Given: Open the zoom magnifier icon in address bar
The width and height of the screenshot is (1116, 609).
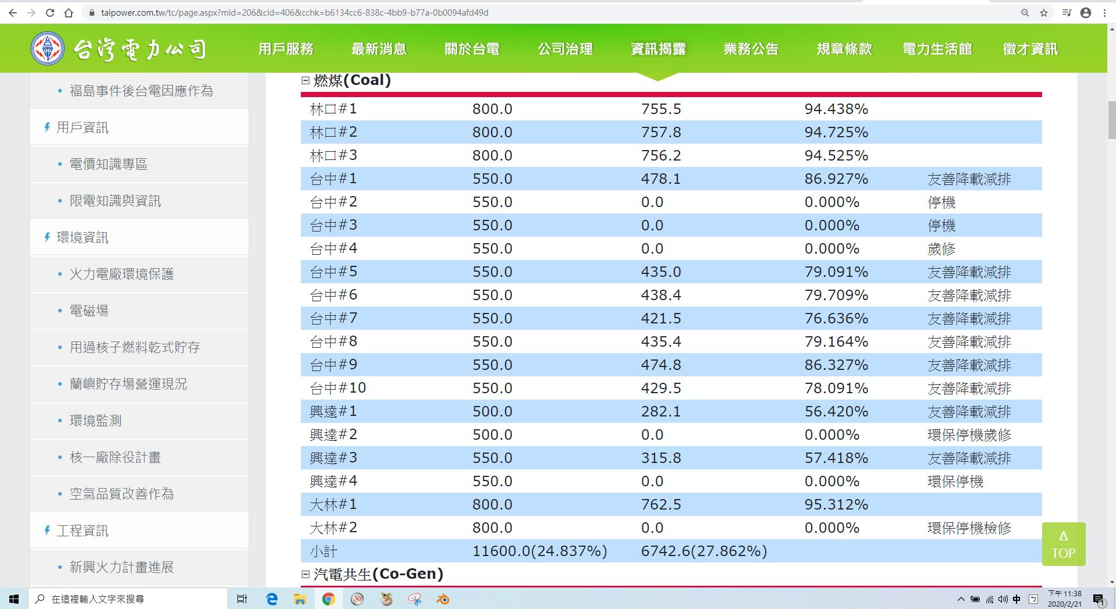Looking at the screenshot, I should (x=1025, y=13).
